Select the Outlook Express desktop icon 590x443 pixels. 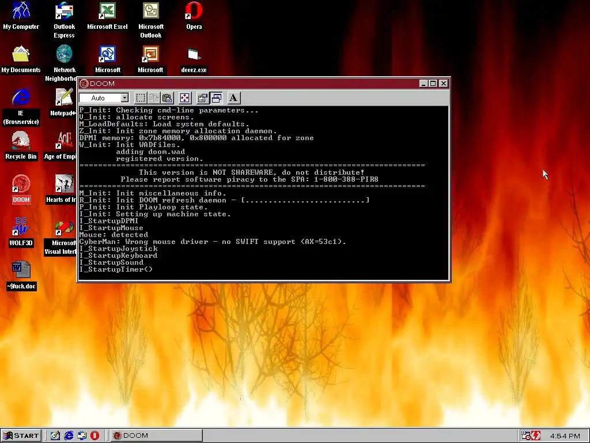(64, 20)
